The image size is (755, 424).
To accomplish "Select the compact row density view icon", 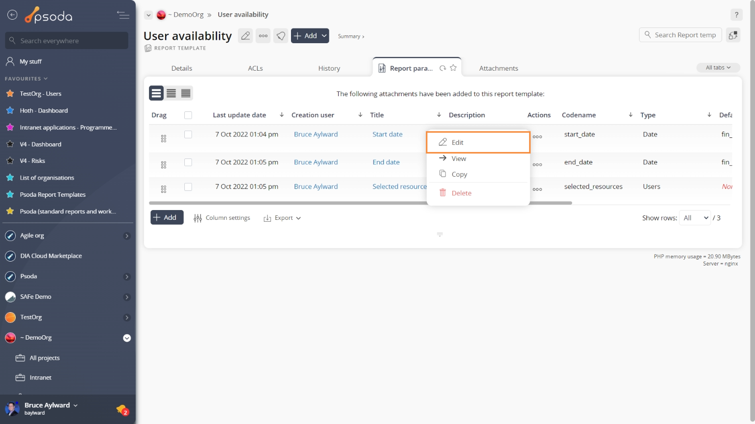I will pyautogui.click(x=186, y=93).
